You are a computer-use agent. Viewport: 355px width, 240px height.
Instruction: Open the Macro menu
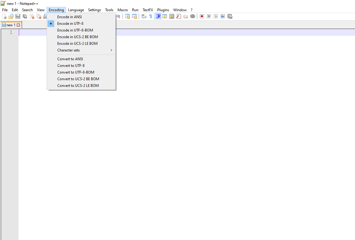[x=122, y=10]
